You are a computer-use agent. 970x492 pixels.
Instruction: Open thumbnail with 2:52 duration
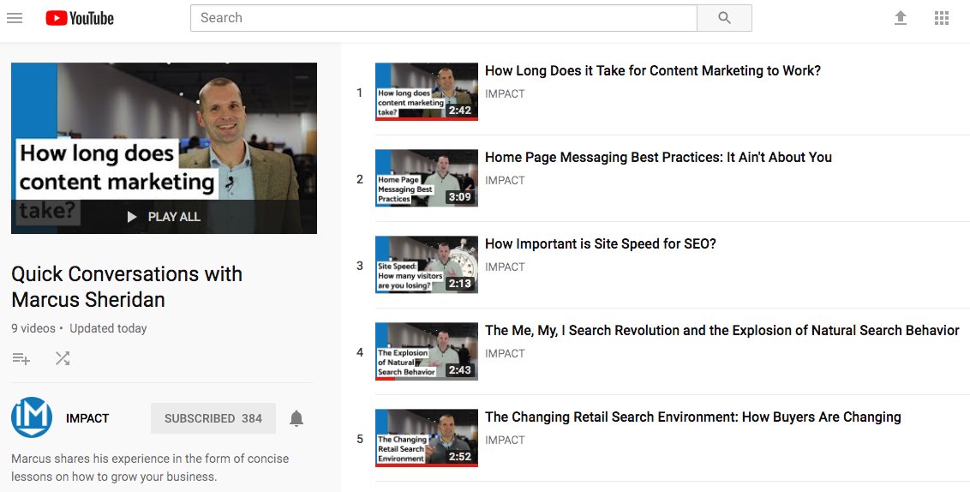(427, 438)
